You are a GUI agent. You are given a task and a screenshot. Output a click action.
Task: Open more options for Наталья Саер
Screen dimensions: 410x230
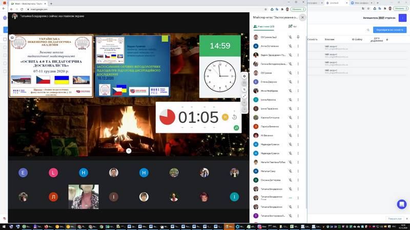[x=298, y=171]
